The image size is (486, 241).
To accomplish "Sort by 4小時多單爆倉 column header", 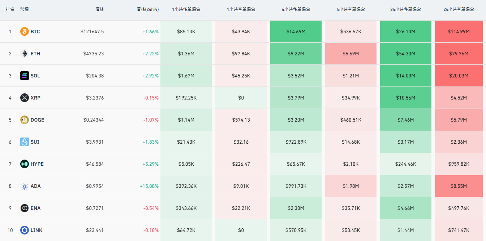I will pos(296,9).
